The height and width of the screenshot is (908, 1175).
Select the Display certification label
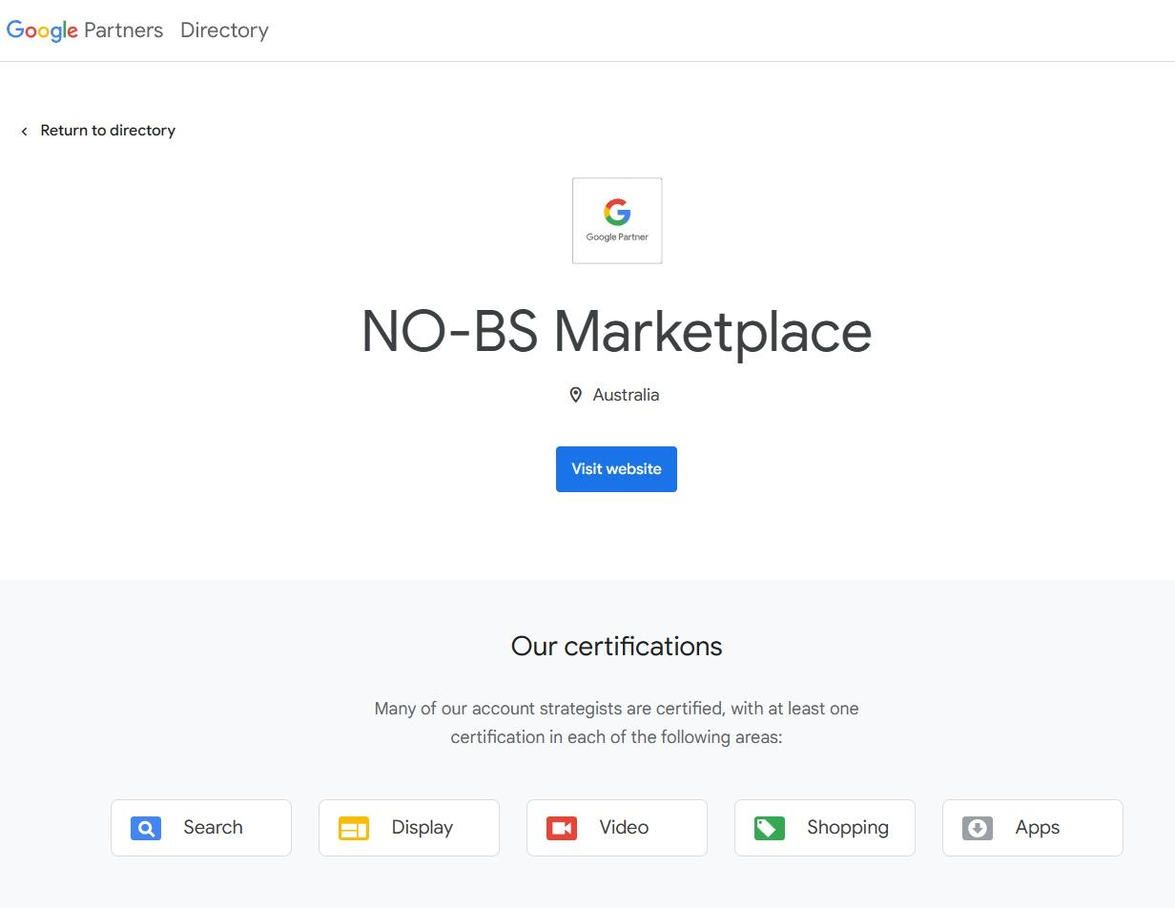[422, 828]
